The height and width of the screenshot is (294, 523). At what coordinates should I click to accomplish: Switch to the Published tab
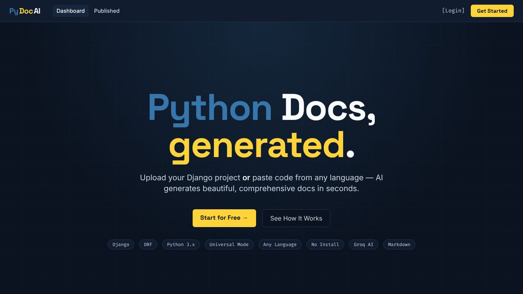107,11
